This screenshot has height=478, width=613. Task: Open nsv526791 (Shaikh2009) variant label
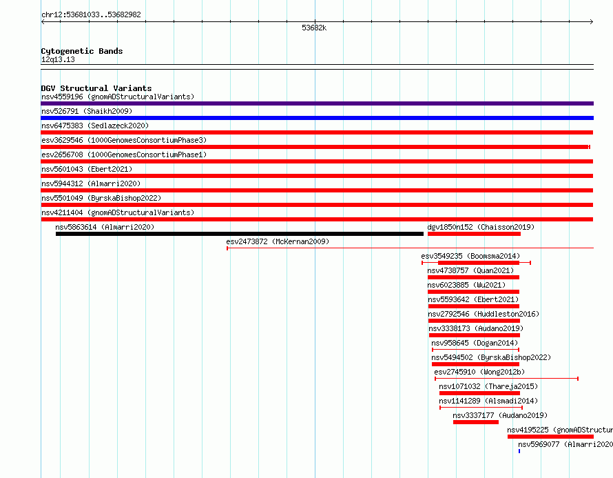click(87, 111)
